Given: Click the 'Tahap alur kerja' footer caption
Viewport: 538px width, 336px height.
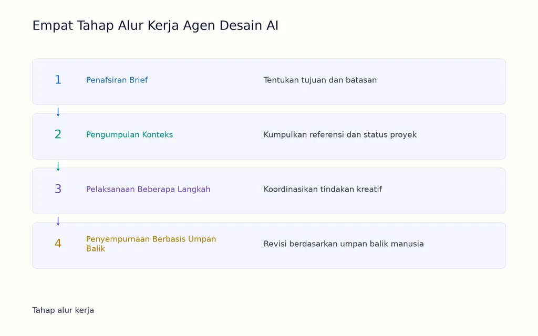Looking at the screenshot, I should pos(63,310).
